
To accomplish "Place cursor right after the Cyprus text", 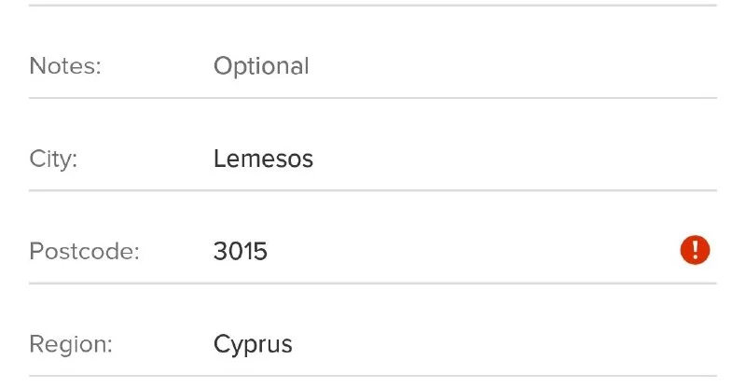I will (295, 344).
